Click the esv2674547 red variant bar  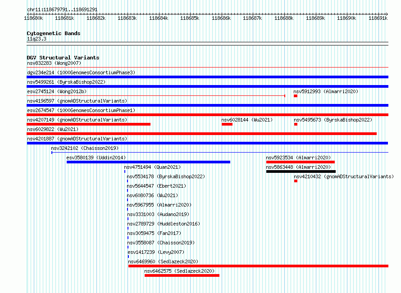[207, 115]
